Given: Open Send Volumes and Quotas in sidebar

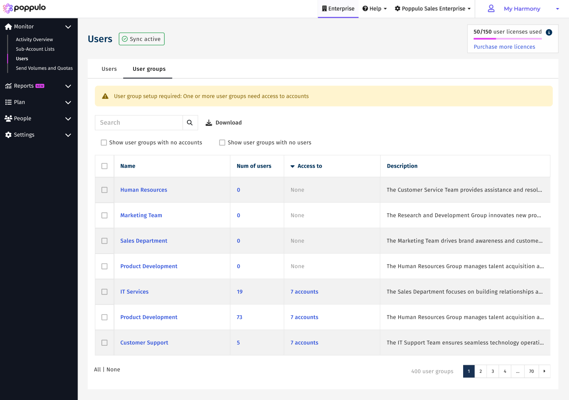Looking at the screenshot, I should tap(44, 68).
